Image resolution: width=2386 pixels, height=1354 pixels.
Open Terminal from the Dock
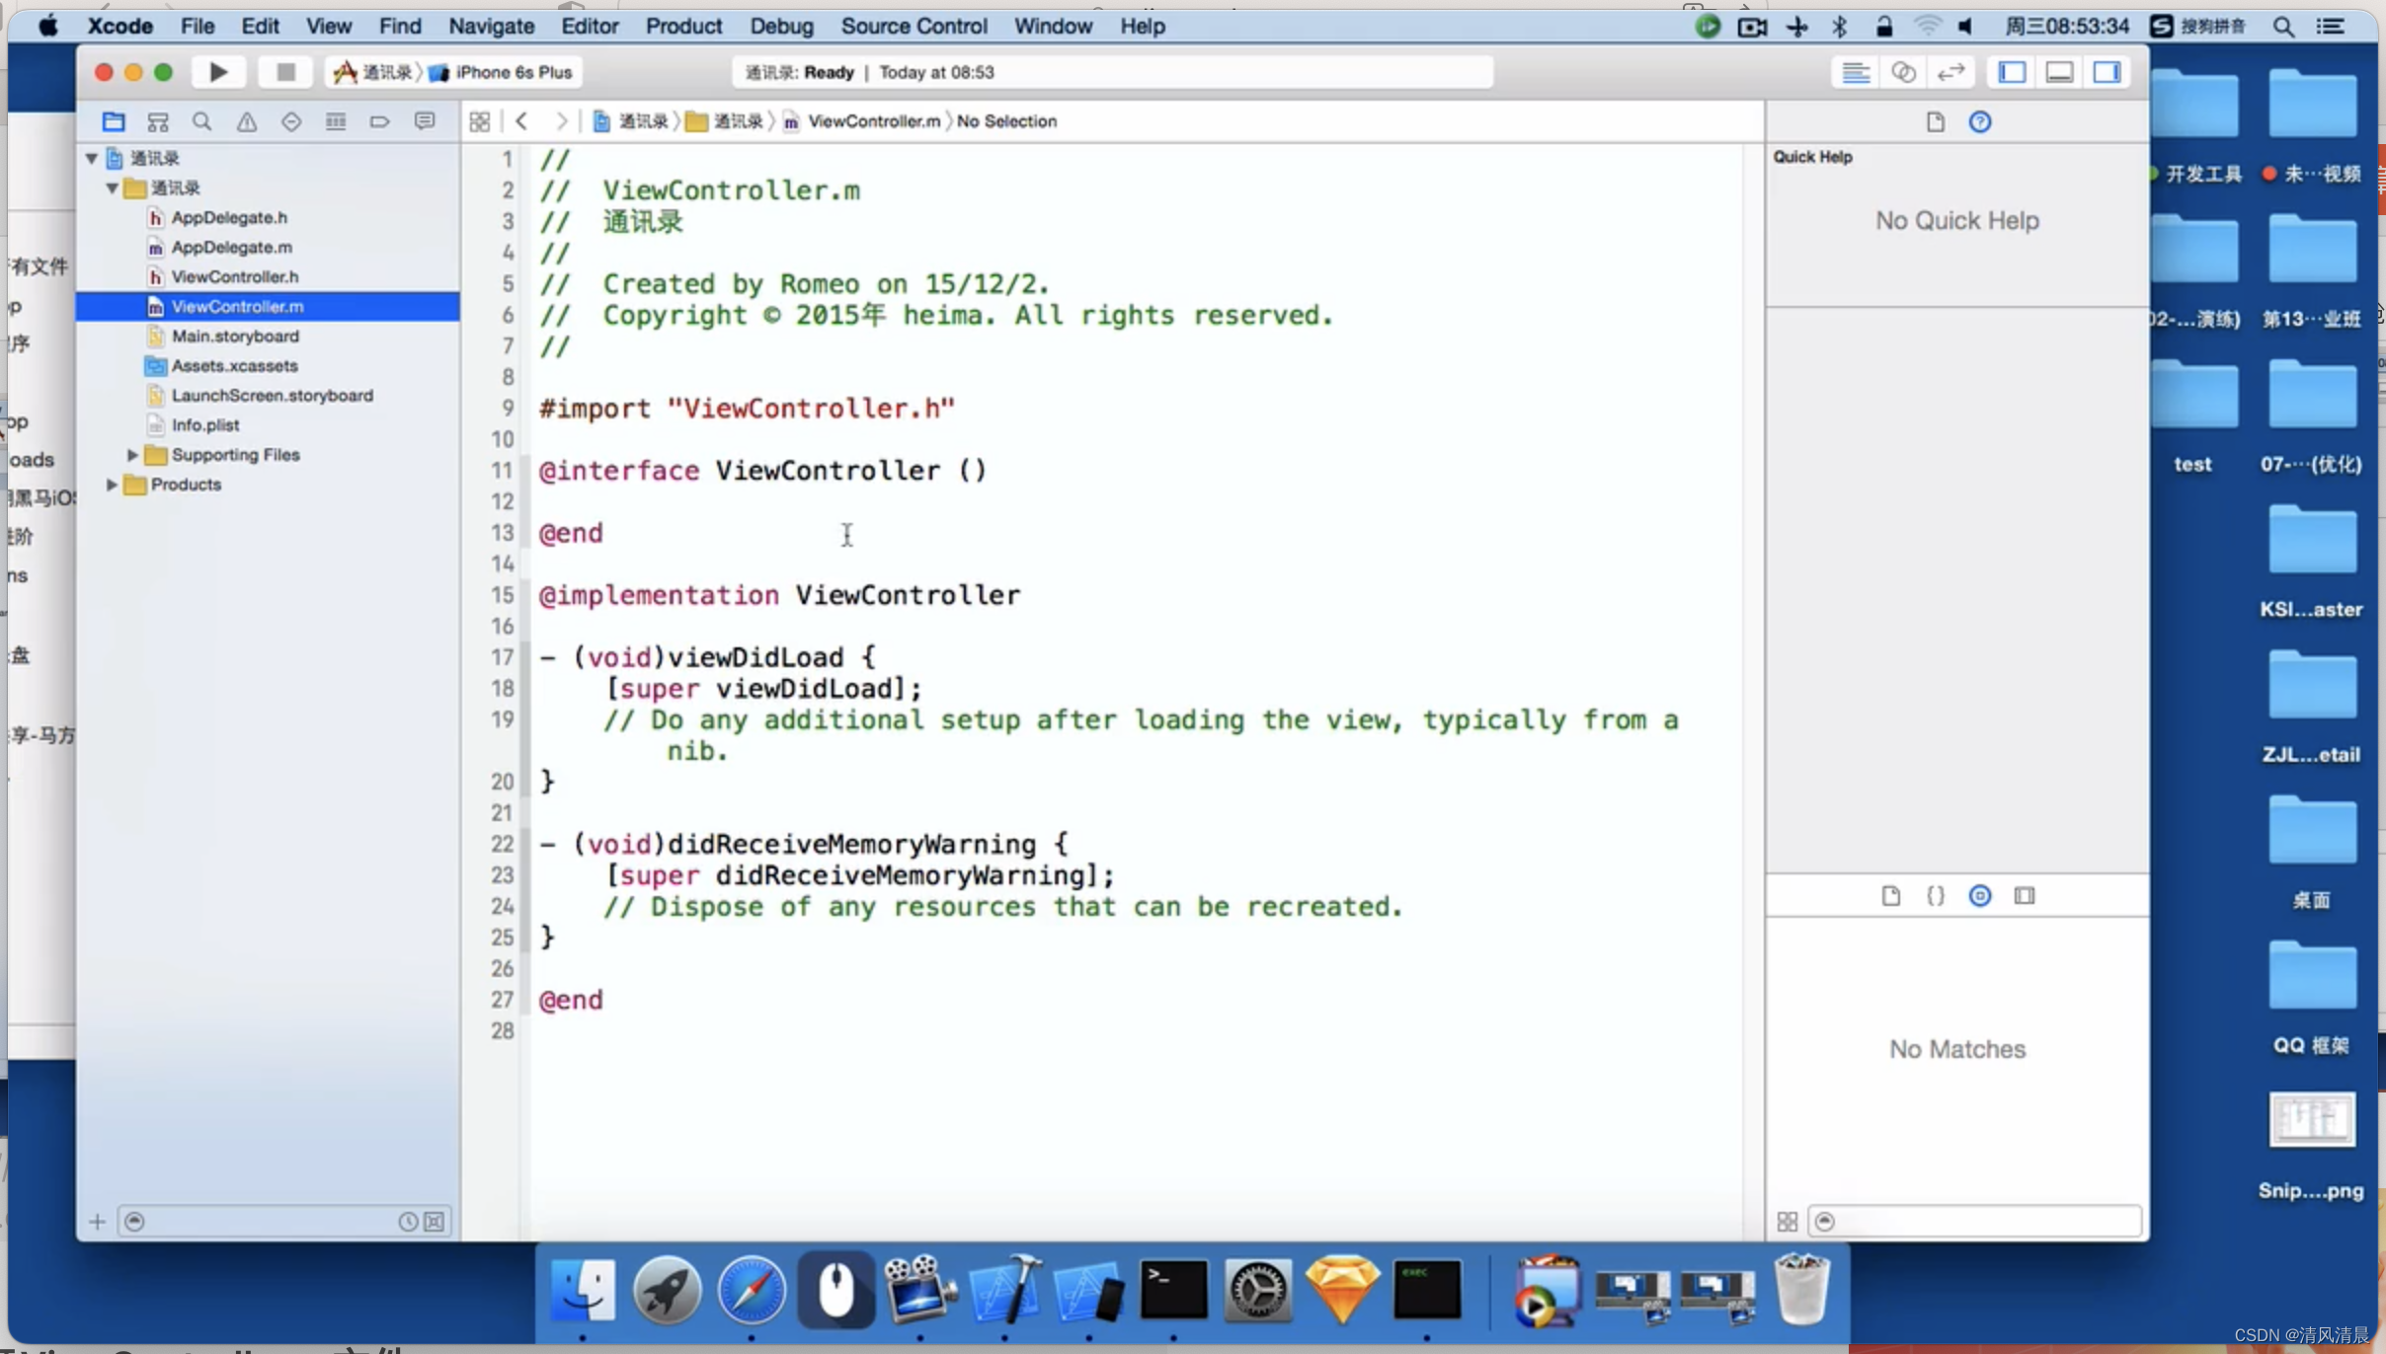(1173, 1290)
